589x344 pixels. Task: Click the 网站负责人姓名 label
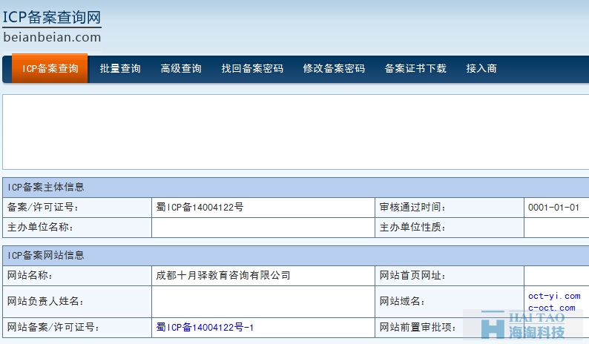(x=45, y=301)
